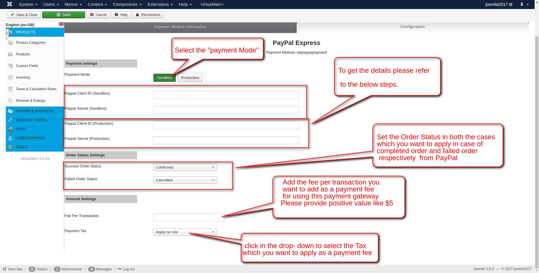Screen dimensions: 539x273
Task: Click the Taxes & Calculation Rules icon
Action: tap(10, 89)
